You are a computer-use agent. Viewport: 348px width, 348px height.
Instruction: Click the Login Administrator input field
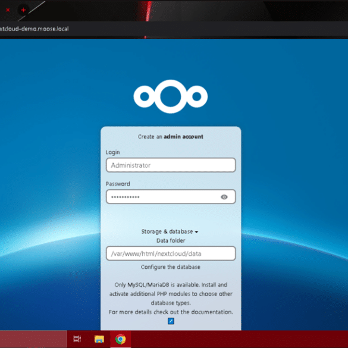[x=171, y=165]
